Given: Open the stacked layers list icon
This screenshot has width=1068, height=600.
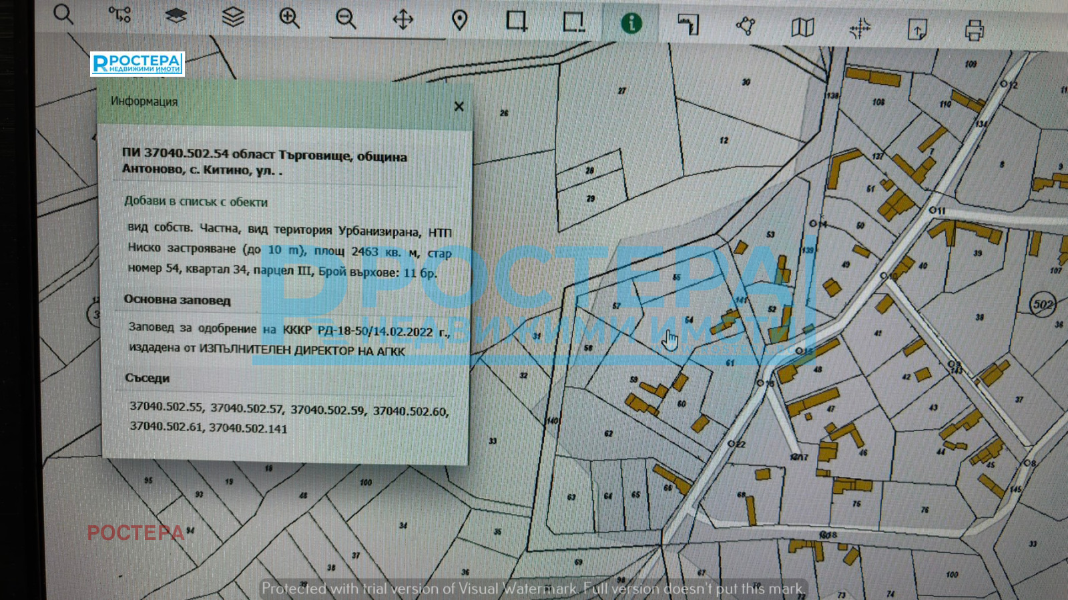Looking at the screenshot, I should point(233,17).
